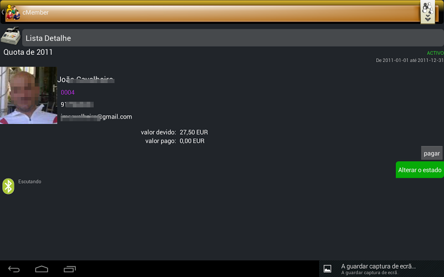Click the date range 'De 2011-01-01 até 2011-12-31'
The height and width of the screenshot is (277, 444).
(x=410, y=60)
